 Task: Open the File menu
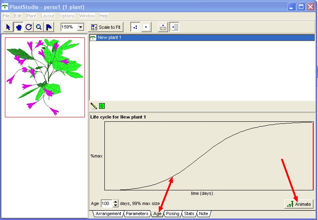click(x=6, y=16)
